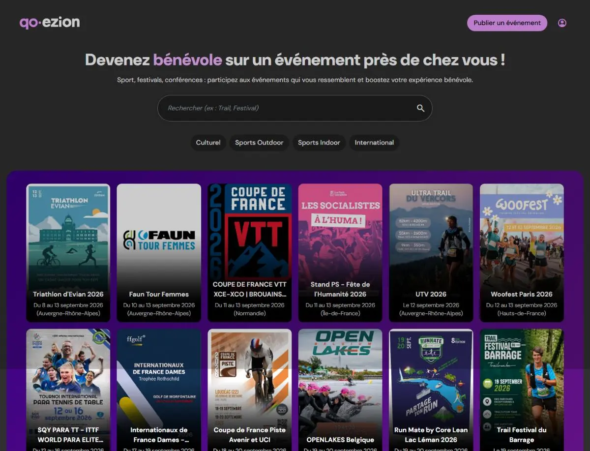Click COUPE DE FRANCE VTT XCE-XCO title

(249, 289)
